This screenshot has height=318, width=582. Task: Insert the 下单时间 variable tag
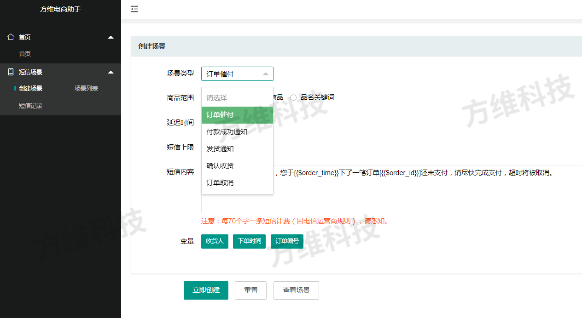[x=249, y=241]
